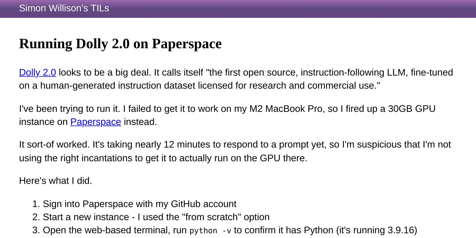This screenshot has width=476, height=238.
Task: Click the first paragraph about Dolly 2.0
Action: coord(235,79)
